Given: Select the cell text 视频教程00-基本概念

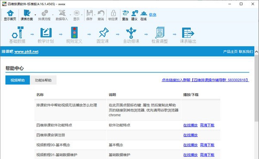Looking at the screenshot, I should click(x=53, y=145).
